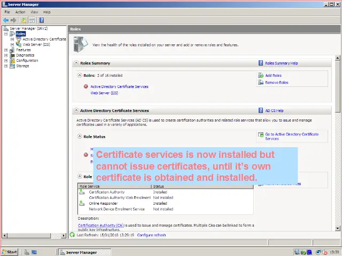The height and width of the screenshot is (256, 342).
Task: Click the Back arrow toolbar icon
Action: [x=6, y=20]
